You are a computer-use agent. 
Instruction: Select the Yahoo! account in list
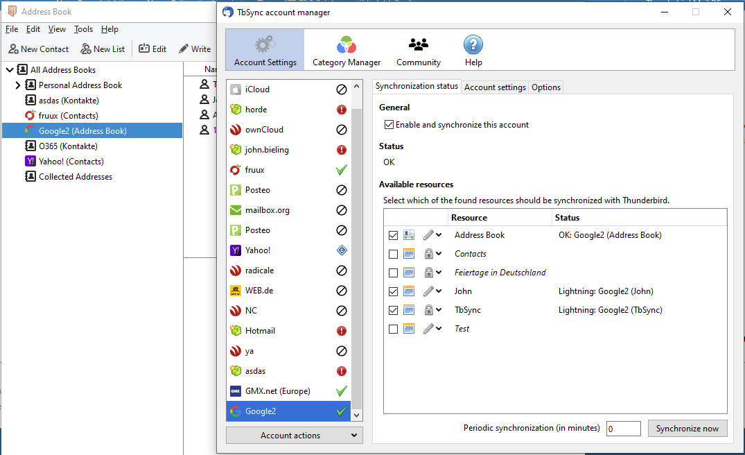[x=288, y=250]
